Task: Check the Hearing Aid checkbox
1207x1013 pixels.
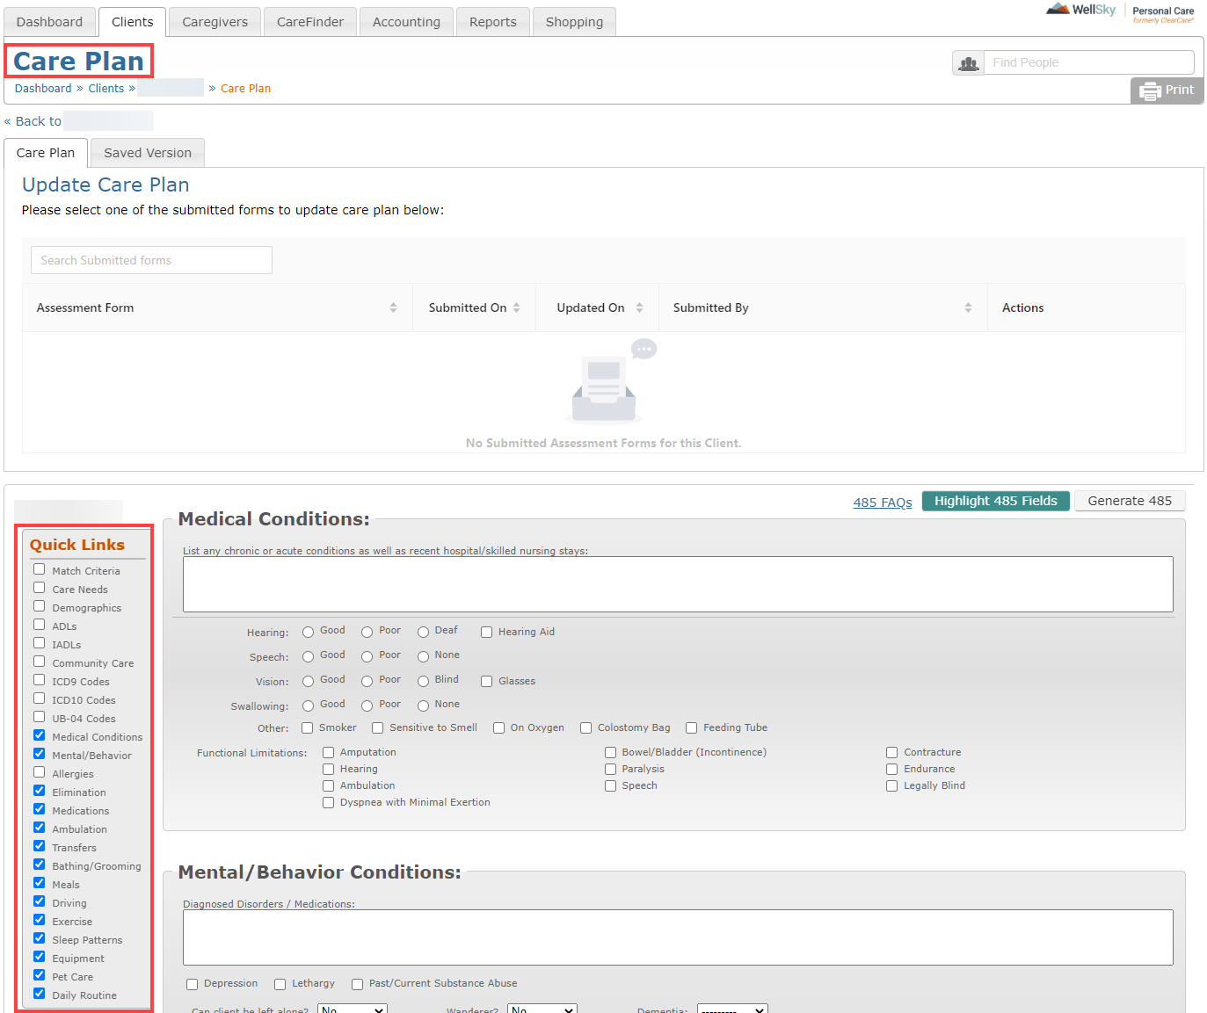Action: click(x=486, y=633)
